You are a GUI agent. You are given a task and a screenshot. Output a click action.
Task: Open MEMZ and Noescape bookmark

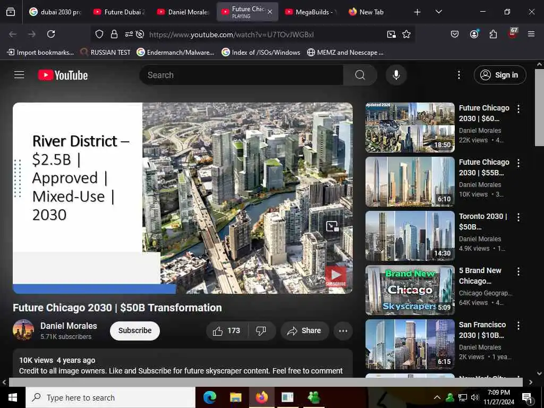(345, 53)
